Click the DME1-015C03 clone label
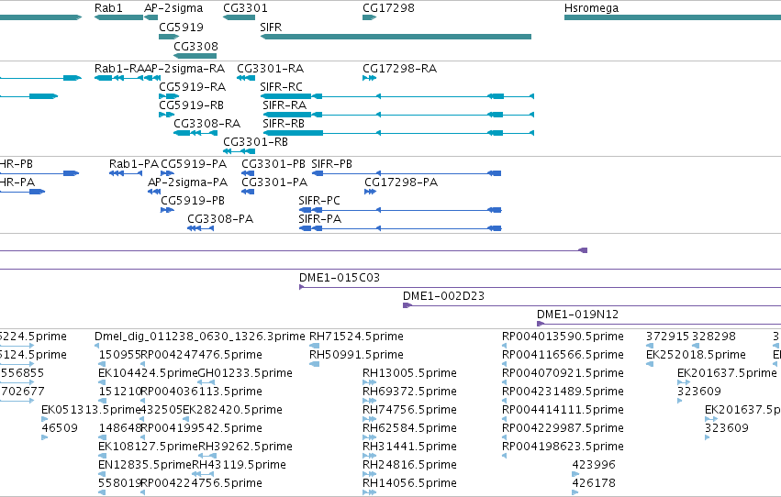The image size is (781, 497). [x=340, y=278]
